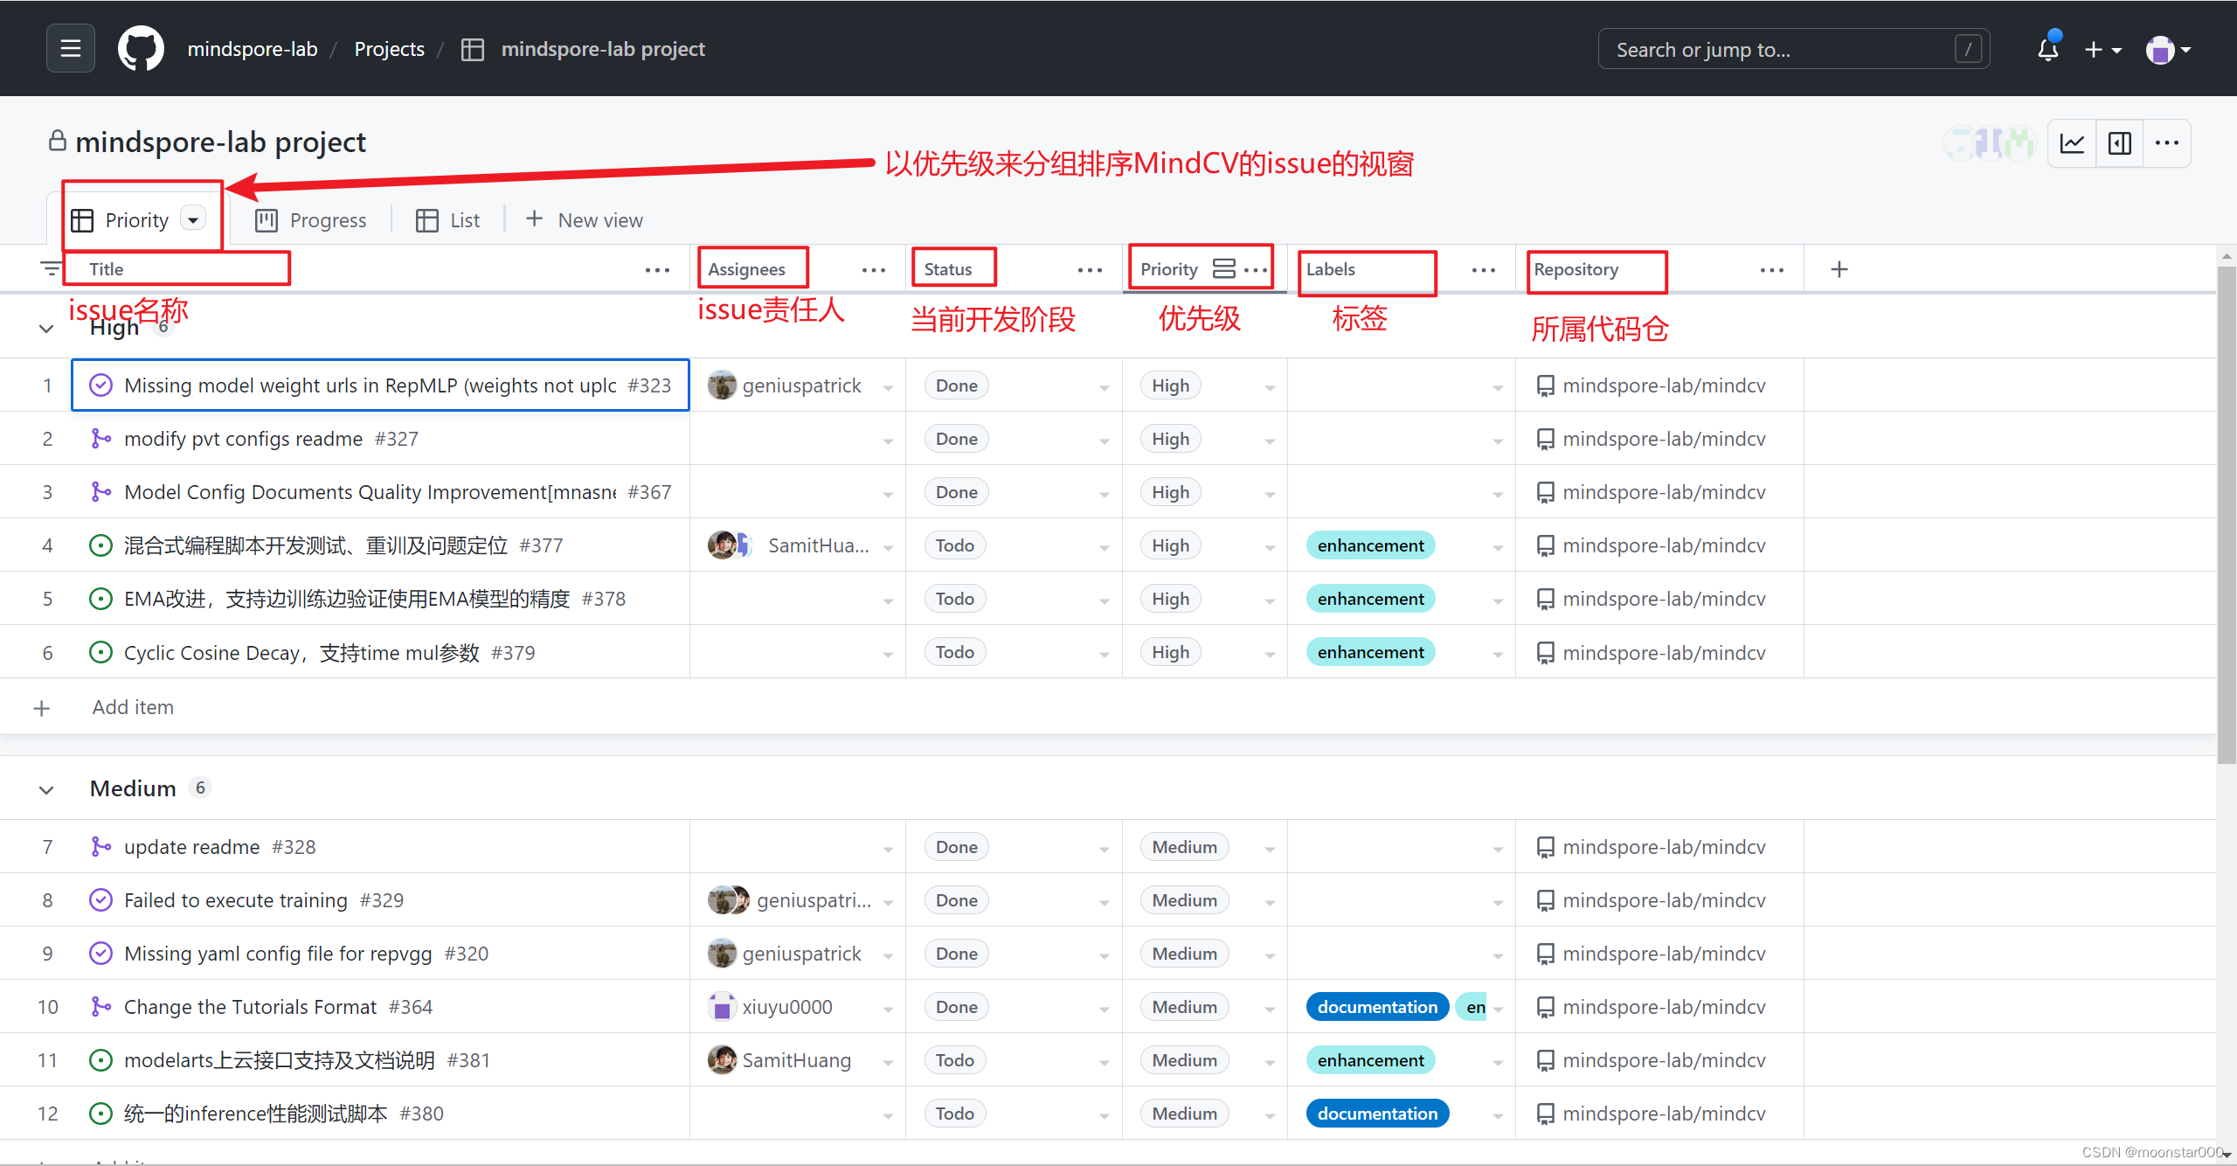
Task: Open user avatar account menu
Action: (2168, 50)
